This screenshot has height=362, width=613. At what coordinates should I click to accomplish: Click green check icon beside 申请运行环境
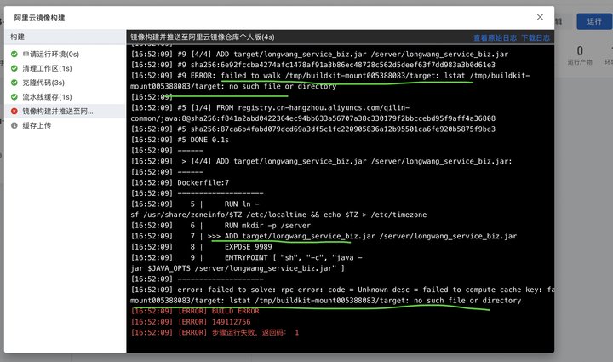click(14, 54)
